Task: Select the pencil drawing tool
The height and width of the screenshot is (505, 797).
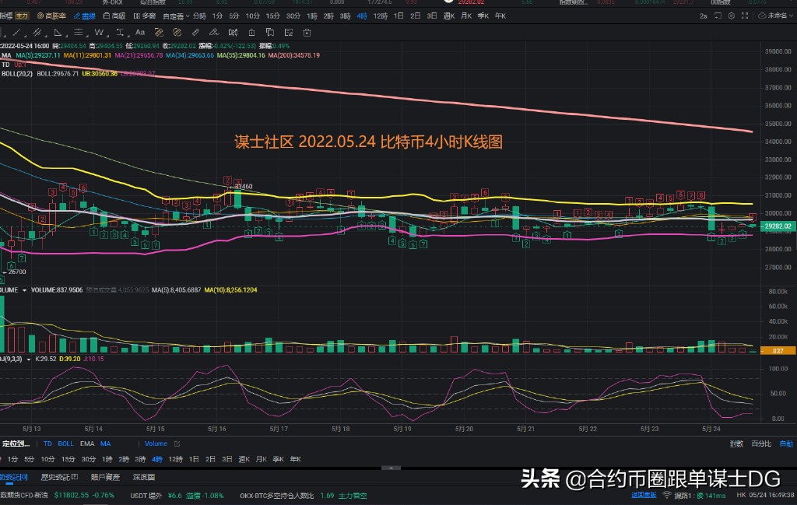Action: click(x=213, y=33)
